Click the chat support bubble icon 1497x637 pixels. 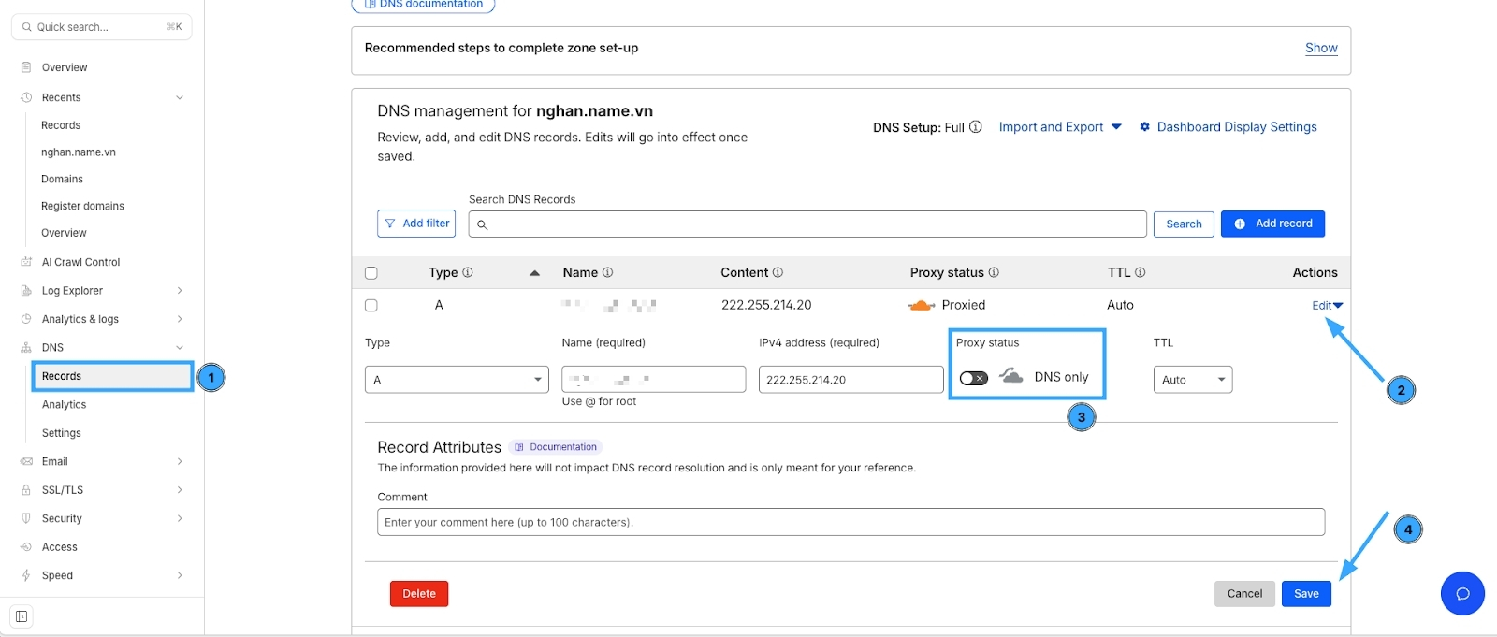[x=1462, y=593]
